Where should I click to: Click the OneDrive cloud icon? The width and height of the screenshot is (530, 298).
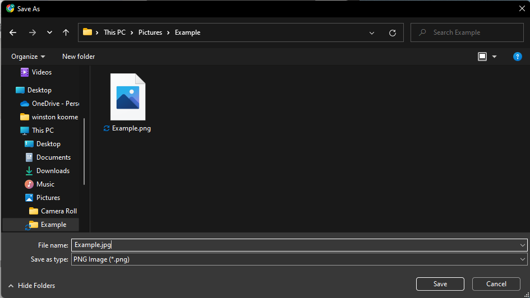click(24, 104)
